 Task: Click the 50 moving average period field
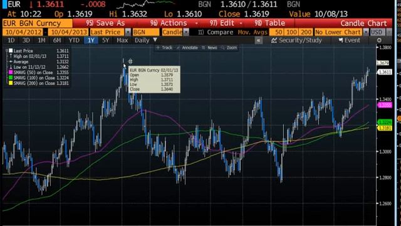277,32
